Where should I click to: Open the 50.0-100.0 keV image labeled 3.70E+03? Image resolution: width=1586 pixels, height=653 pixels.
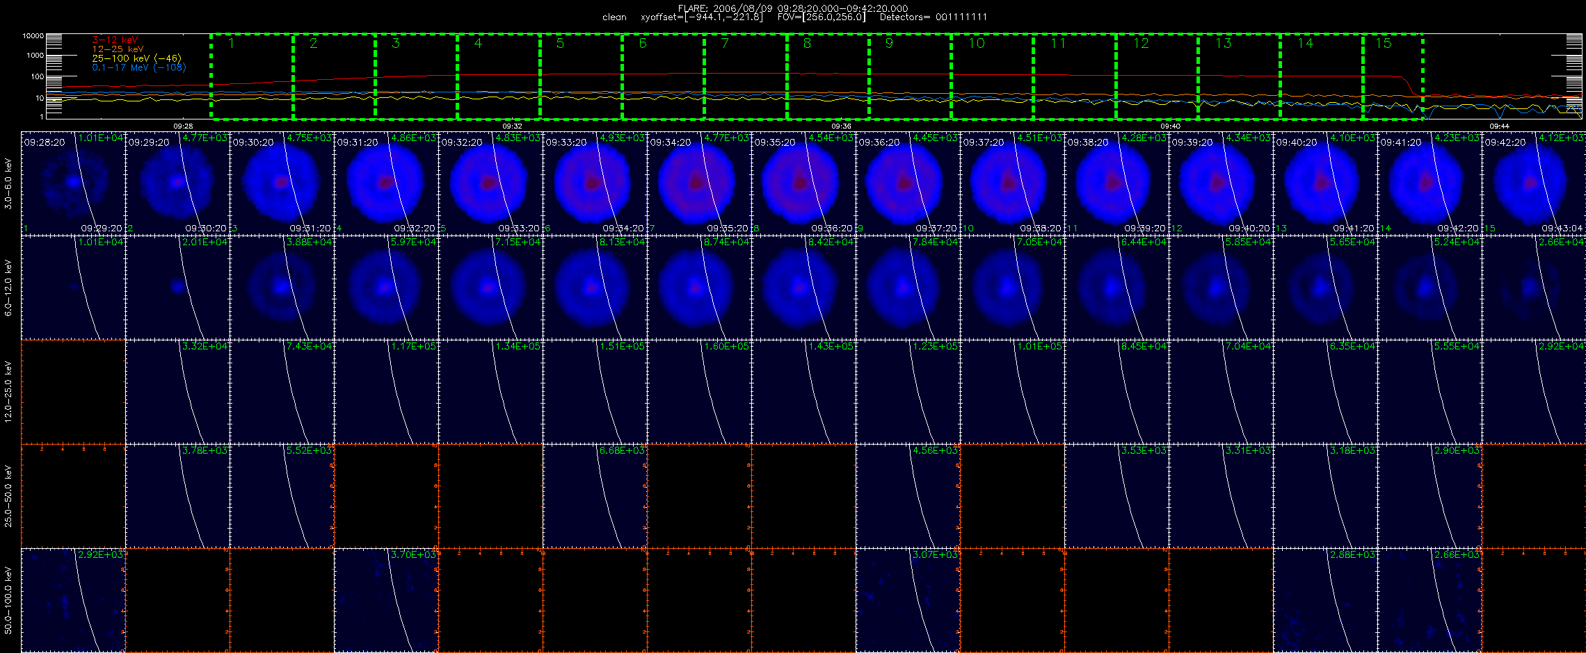click(x=387, y=600)
